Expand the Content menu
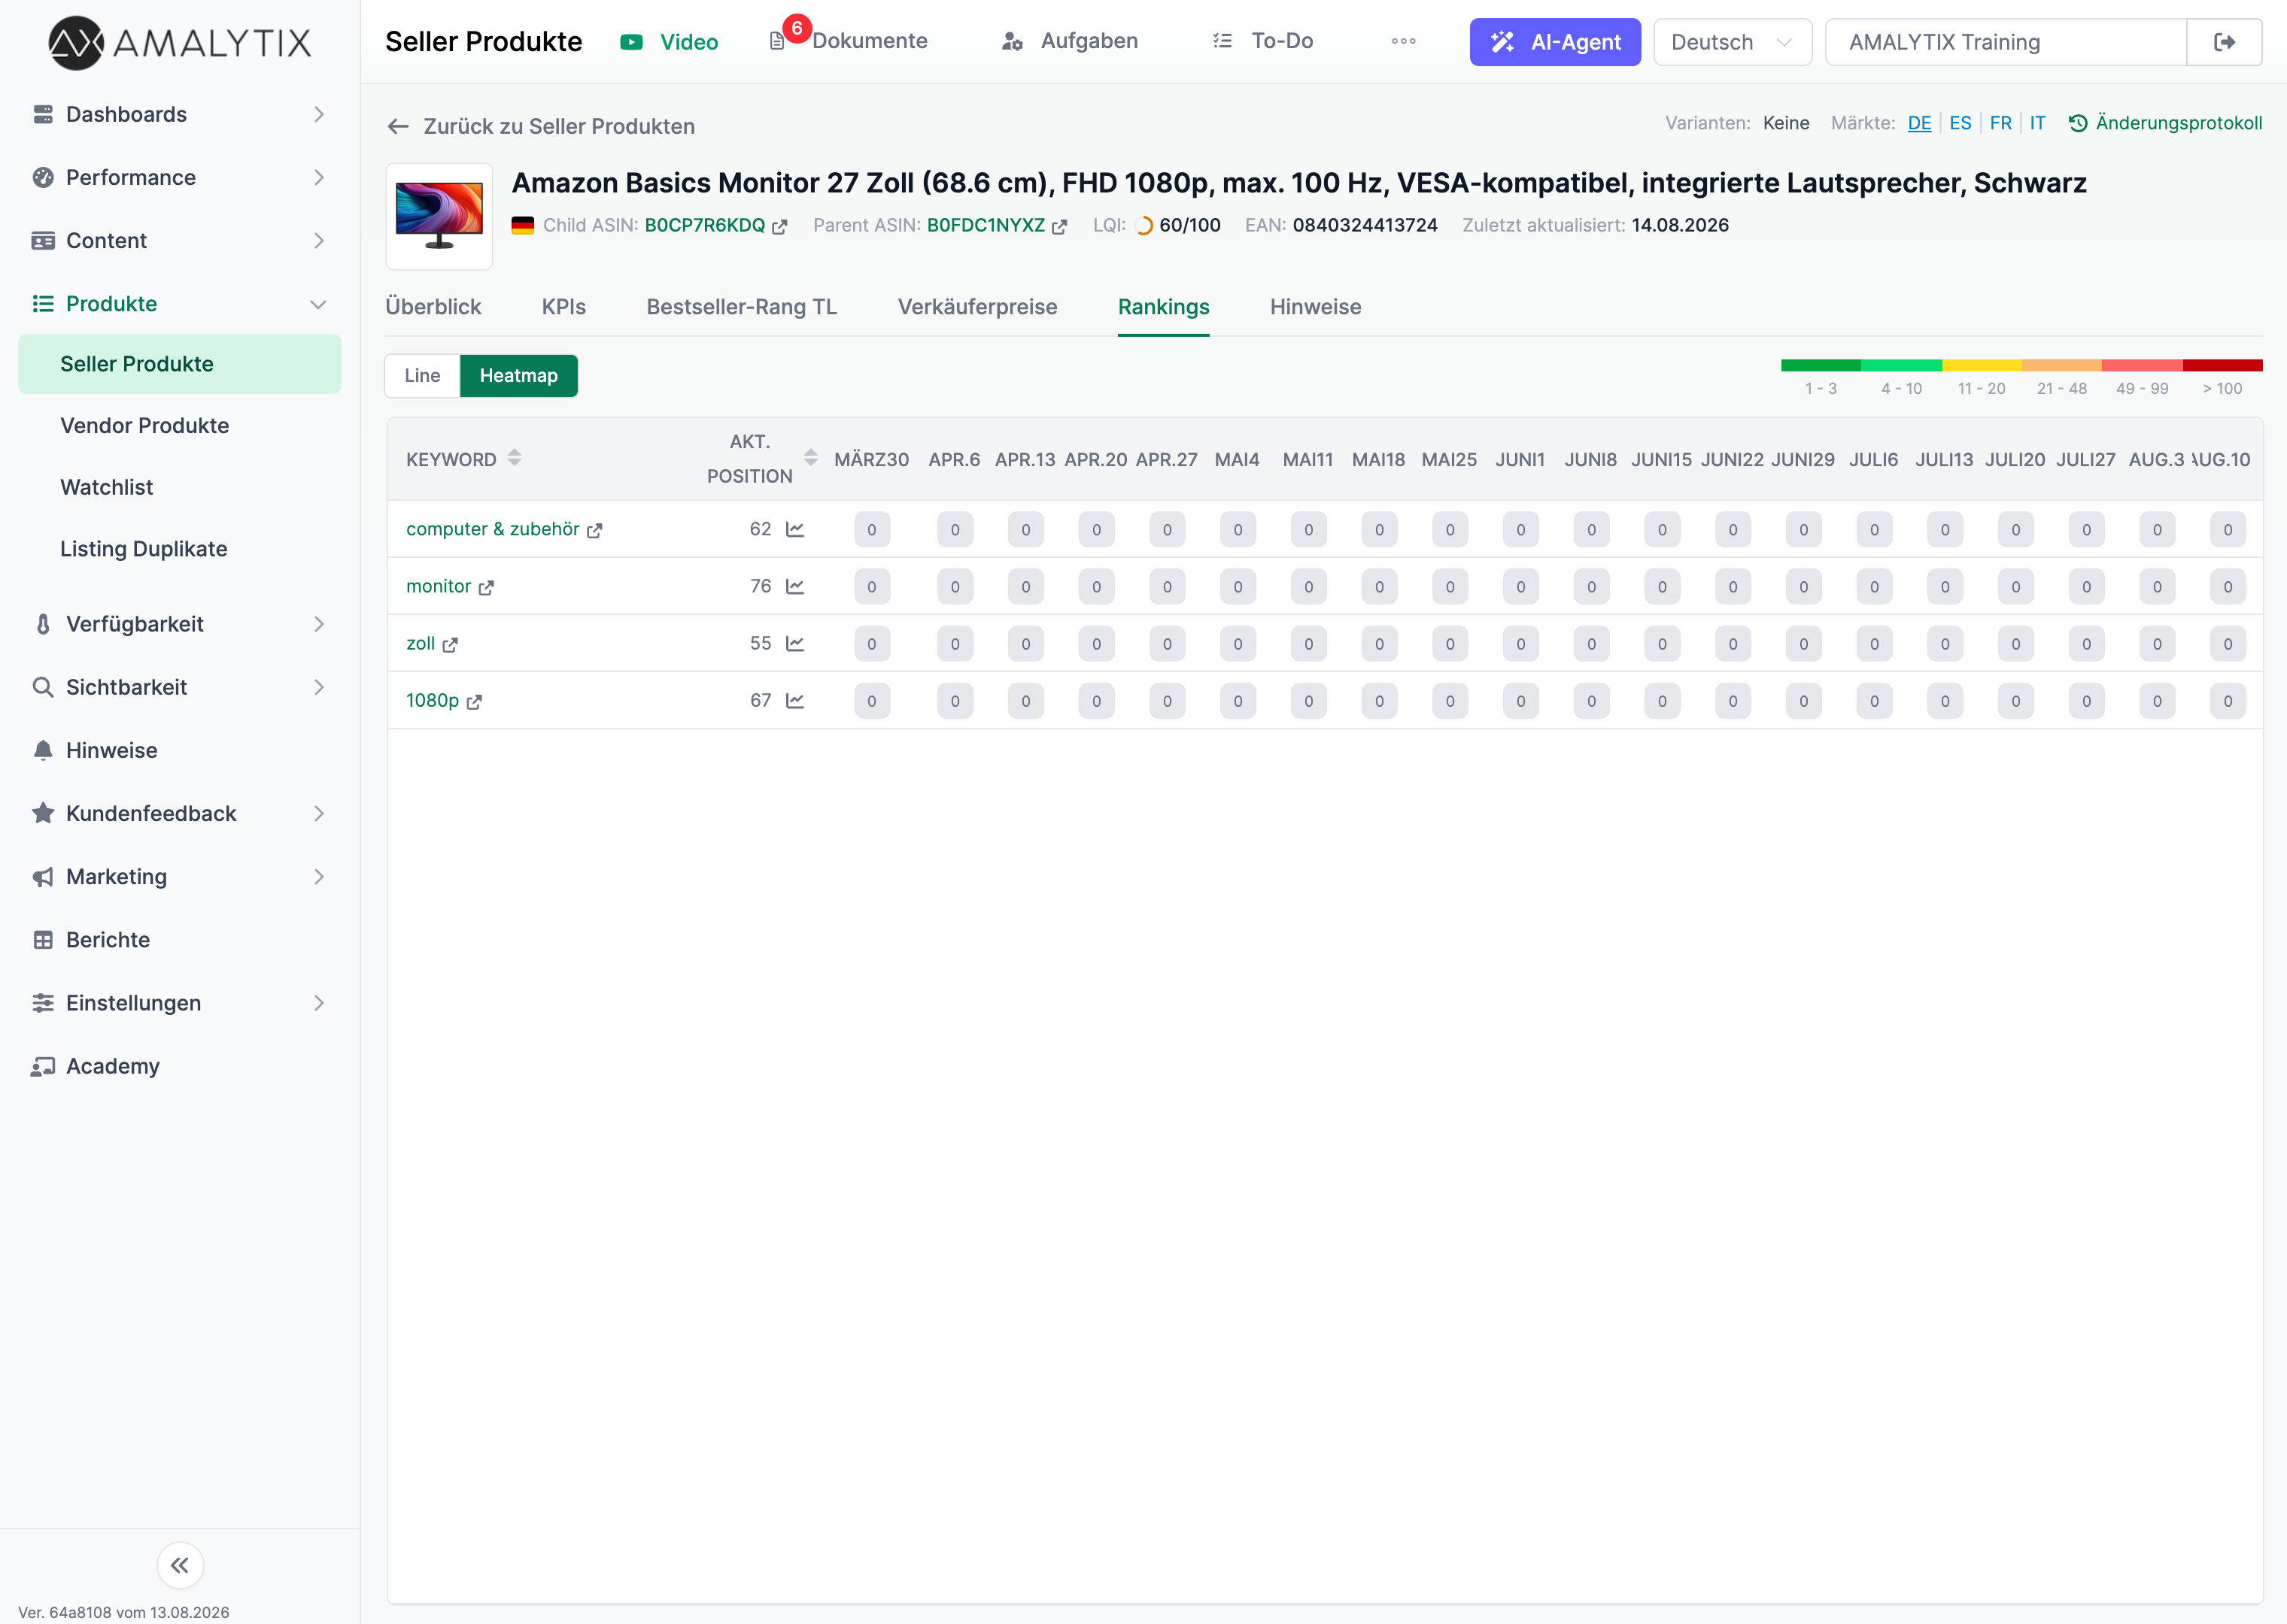Viewport: 2287px width, 1624px height. click(180, 240)
